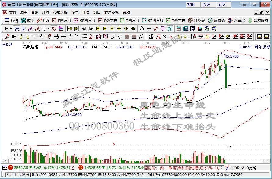Viewport: 272px width, 179px height.
Task: Click the 45.5700 high price label
Action: (232, 56)
